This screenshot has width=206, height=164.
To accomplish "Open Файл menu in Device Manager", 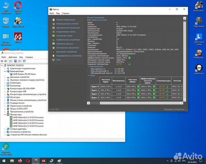I will click(x=4, y=57).
